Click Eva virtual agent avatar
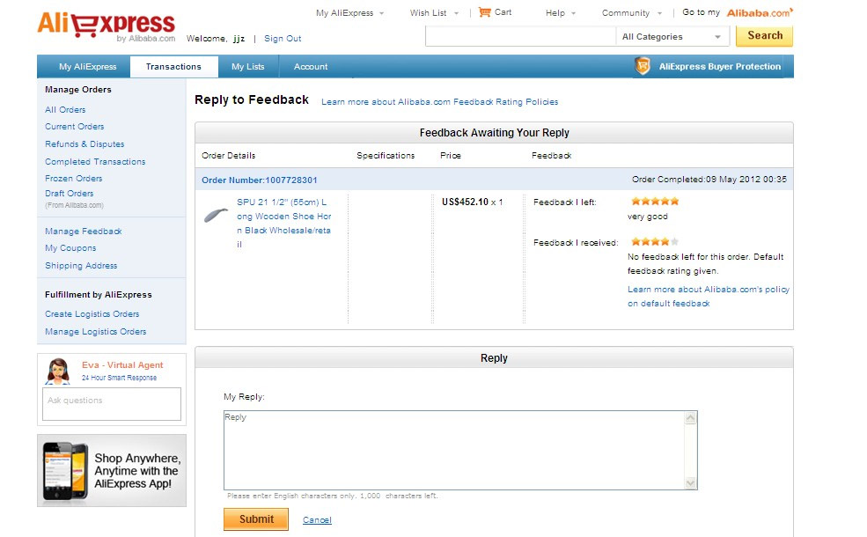The height and width of the screenshot is (537, 867). 58,371
